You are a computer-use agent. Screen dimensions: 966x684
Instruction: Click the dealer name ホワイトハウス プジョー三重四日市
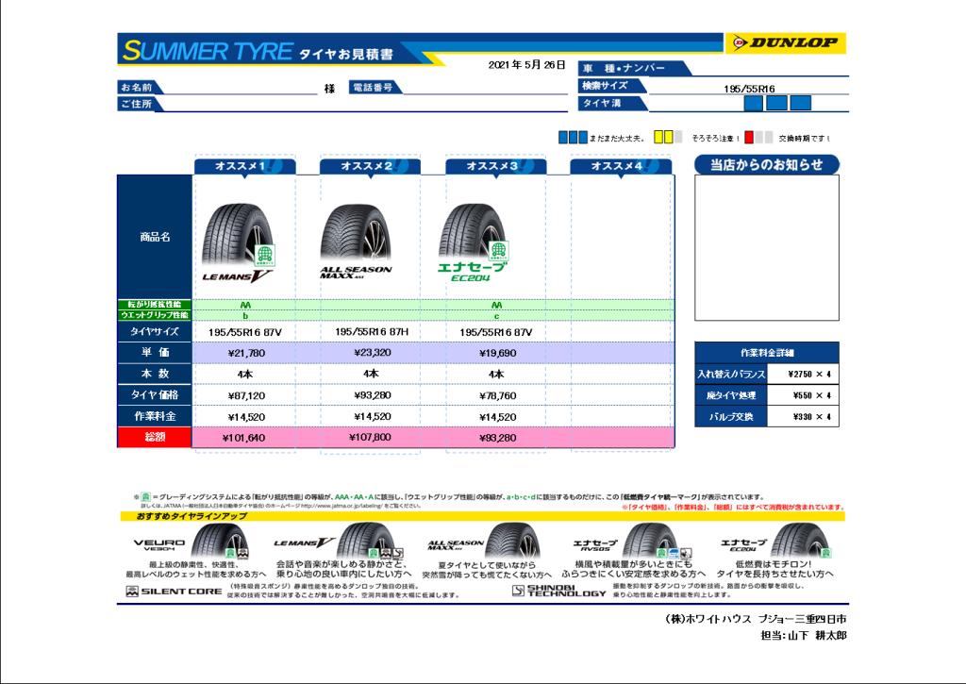(756, 619)
